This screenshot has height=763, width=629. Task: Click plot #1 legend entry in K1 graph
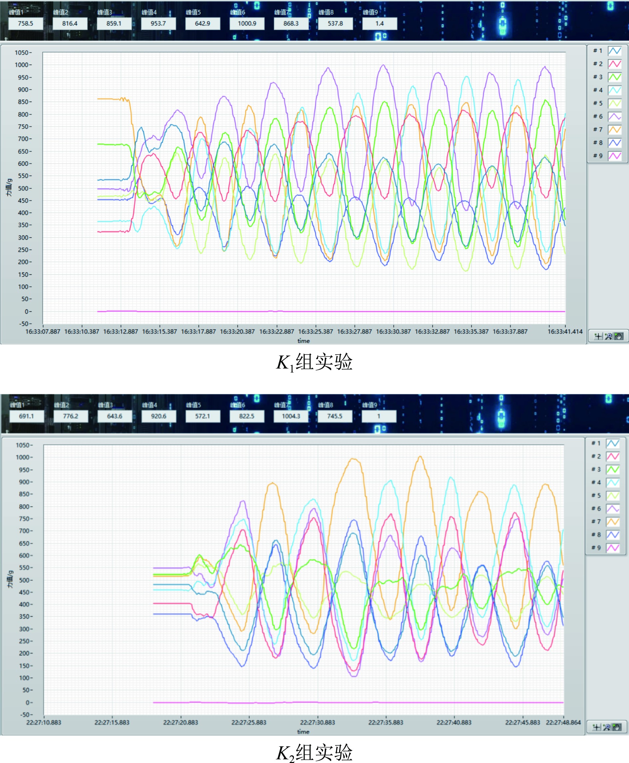click(598, 51)
